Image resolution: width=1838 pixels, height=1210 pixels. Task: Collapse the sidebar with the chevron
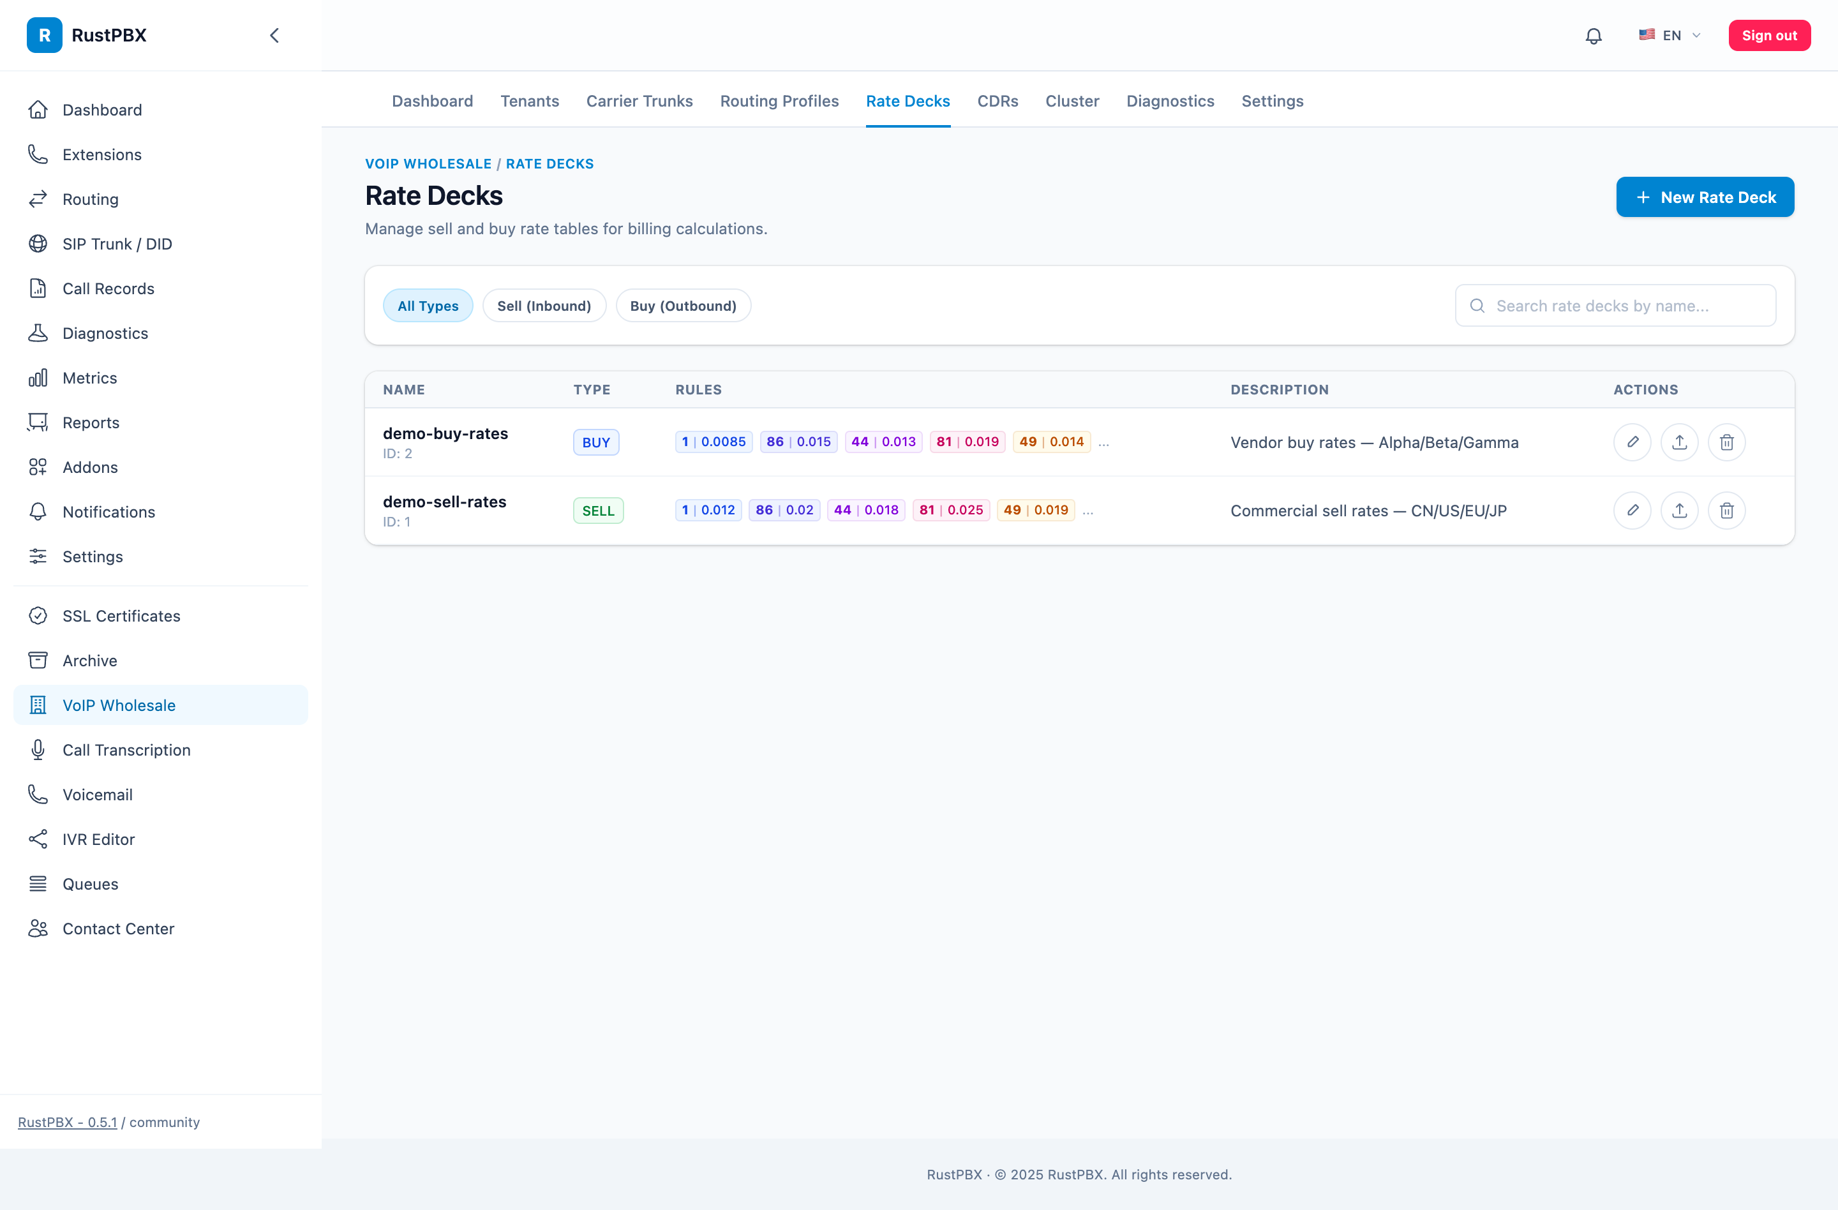[x=274, y=36]
